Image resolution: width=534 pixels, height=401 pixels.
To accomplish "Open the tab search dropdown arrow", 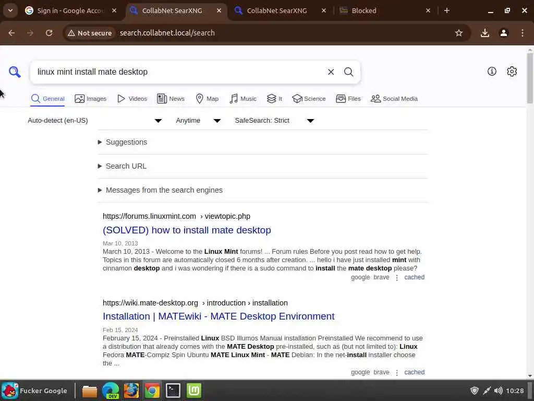I will (10, 10).
